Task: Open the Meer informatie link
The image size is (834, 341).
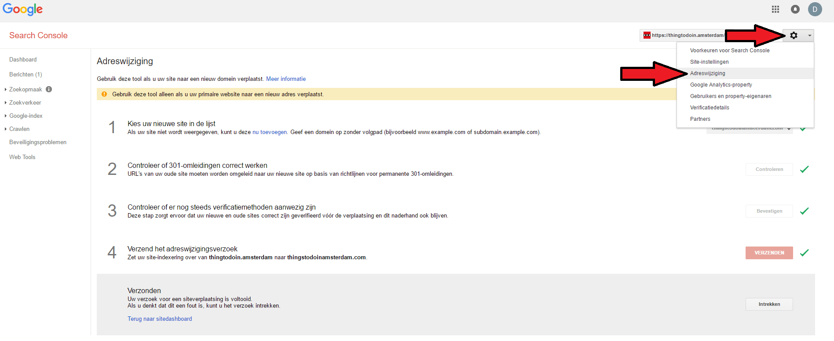Action: pos(286,79)
